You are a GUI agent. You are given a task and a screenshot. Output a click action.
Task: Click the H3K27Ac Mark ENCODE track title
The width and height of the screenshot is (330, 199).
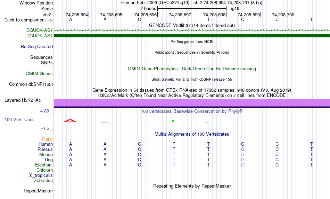(192, 96)
